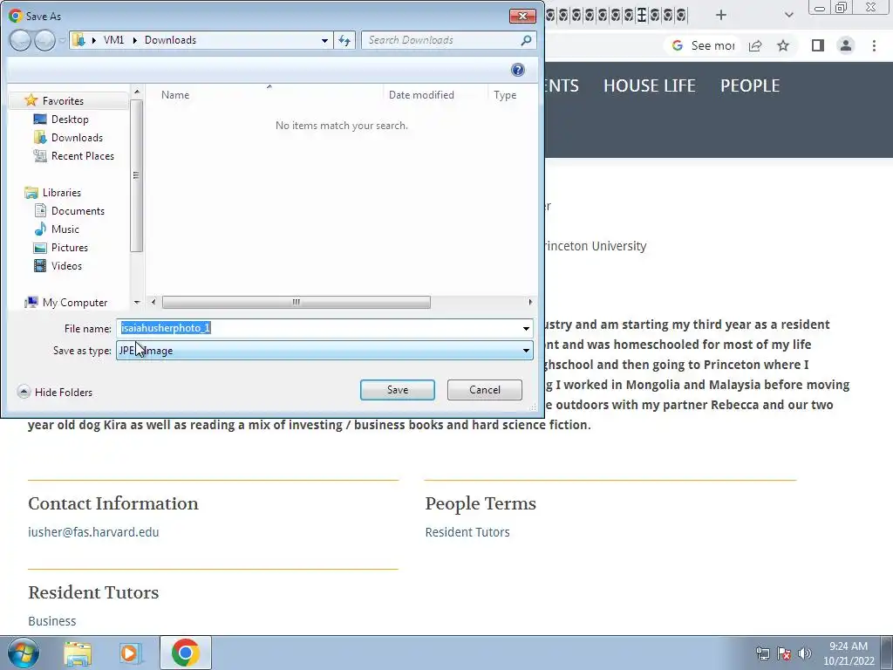
Task: Click the Google See more chip
Action: pyautogui.click(x=704, y=45)
